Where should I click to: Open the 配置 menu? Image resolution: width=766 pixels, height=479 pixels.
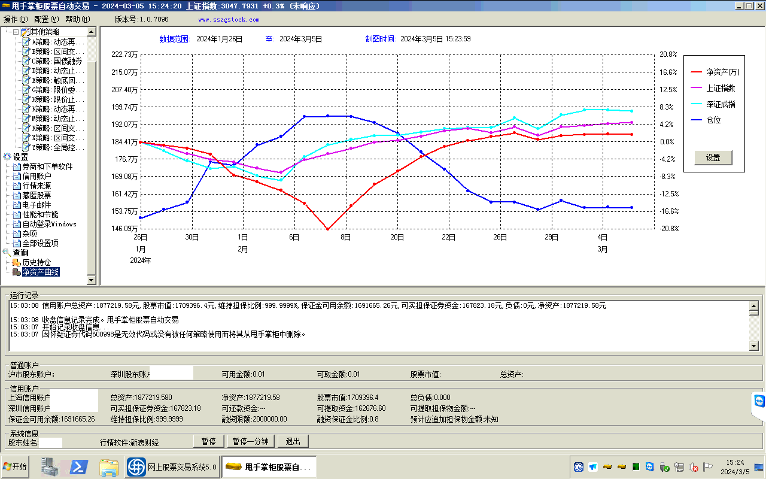coord(46,19)
